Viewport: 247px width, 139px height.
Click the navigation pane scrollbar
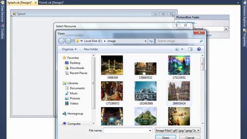(x=93, y=83)
